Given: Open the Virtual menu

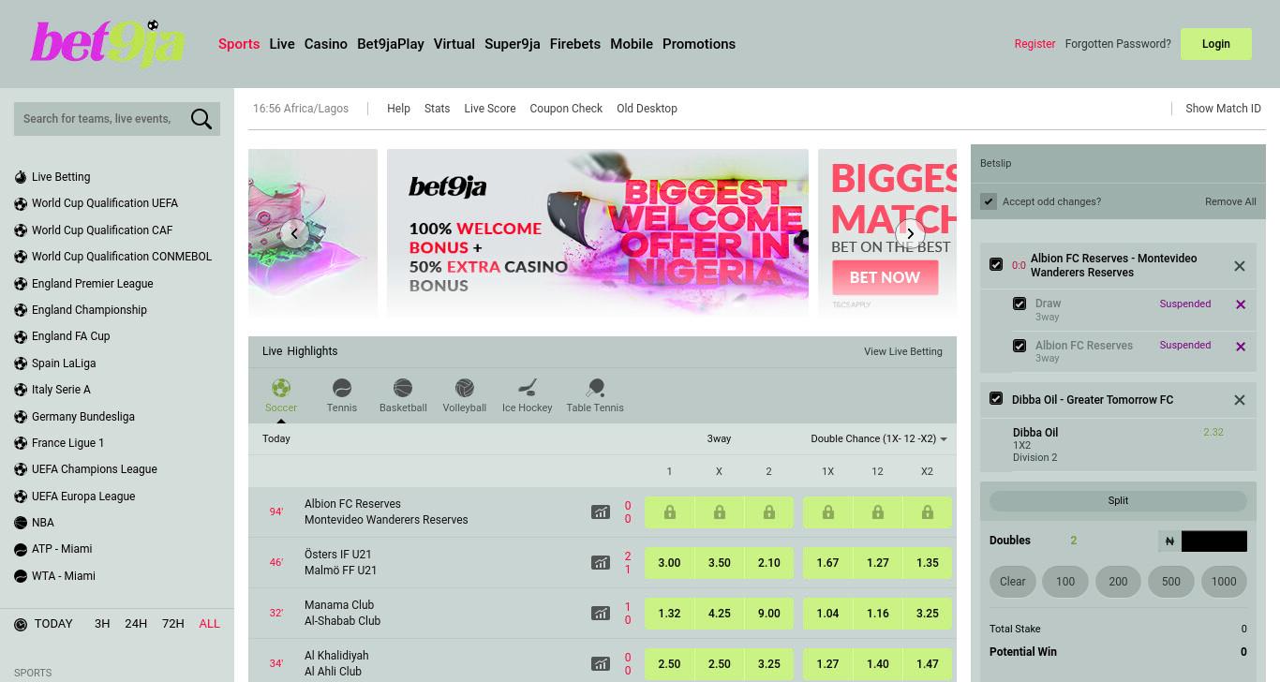Looking at the screenshot, I should [x=454, y=44].
